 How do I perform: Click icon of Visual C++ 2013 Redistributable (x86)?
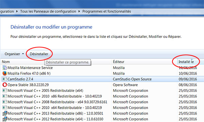[x=5, y=113]
